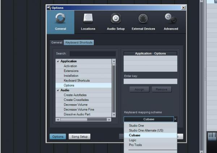Click the Song Setup button

(x=79, y=137)
